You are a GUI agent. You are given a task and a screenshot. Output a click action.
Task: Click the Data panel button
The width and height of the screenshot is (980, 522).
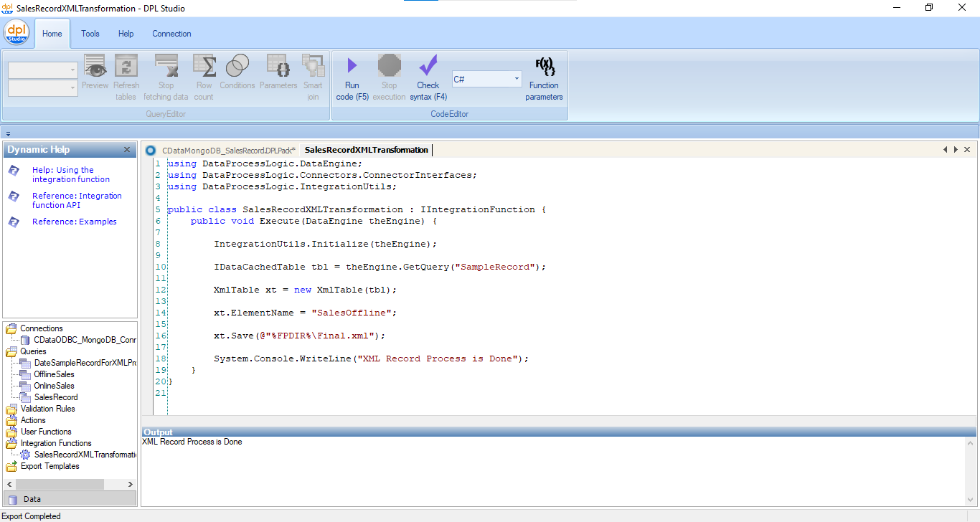70,499
